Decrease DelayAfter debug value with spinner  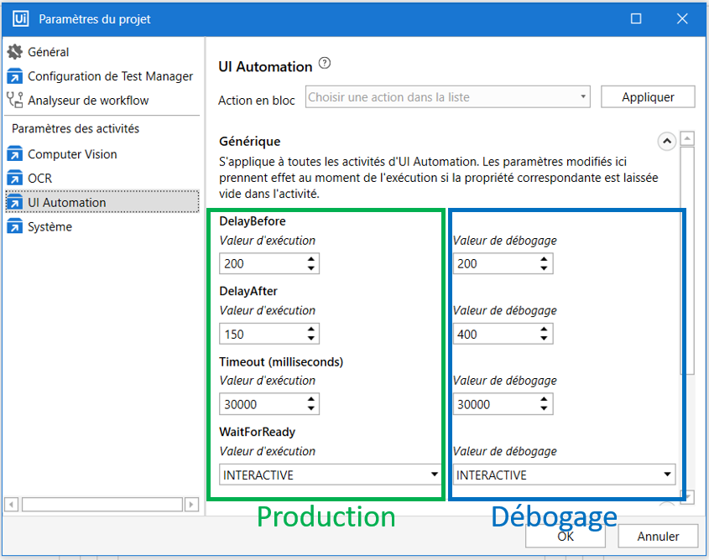[x=545, y=339]
